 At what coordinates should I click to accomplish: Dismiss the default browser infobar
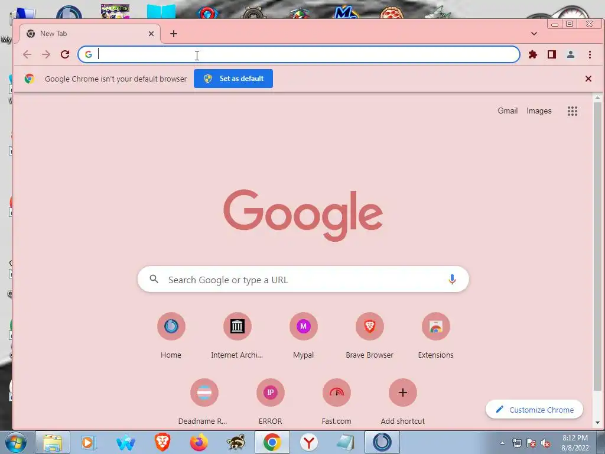pos(588,79)
